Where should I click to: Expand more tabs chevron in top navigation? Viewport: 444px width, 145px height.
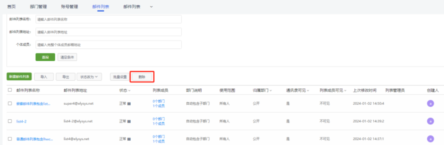pyautogui.click(x=151, y=7)
